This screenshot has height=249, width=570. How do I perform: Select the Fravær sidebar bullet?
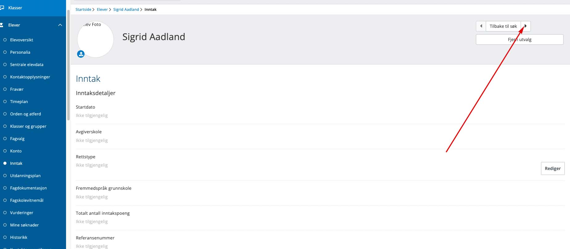(5, 89)
